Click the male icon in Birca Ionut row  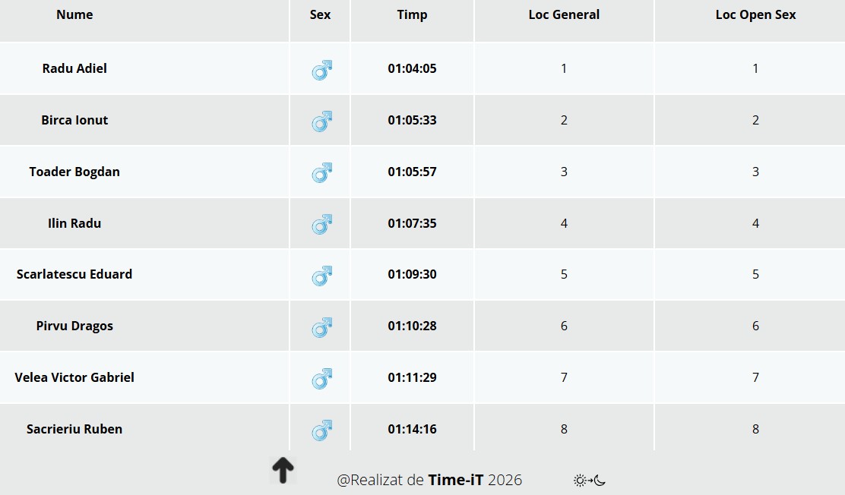click(321, 121)
